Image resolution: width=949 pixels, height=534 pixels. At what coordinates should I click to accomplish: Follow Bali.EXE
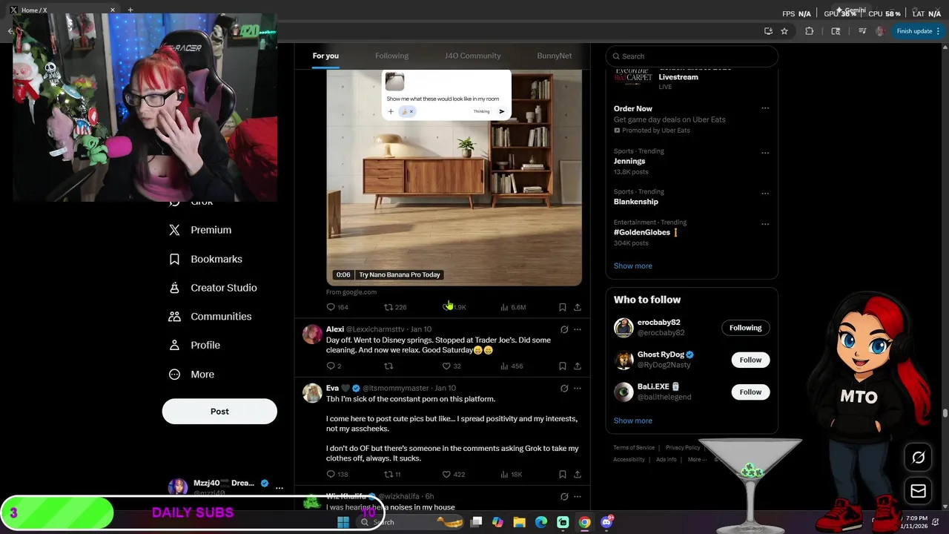750,392
